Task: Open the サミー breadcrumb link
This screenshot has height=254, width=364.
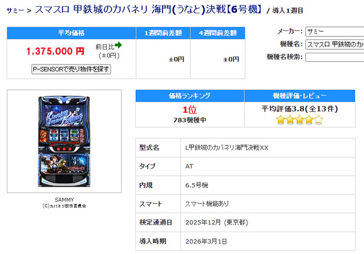Action: click(x=15, y=11)
